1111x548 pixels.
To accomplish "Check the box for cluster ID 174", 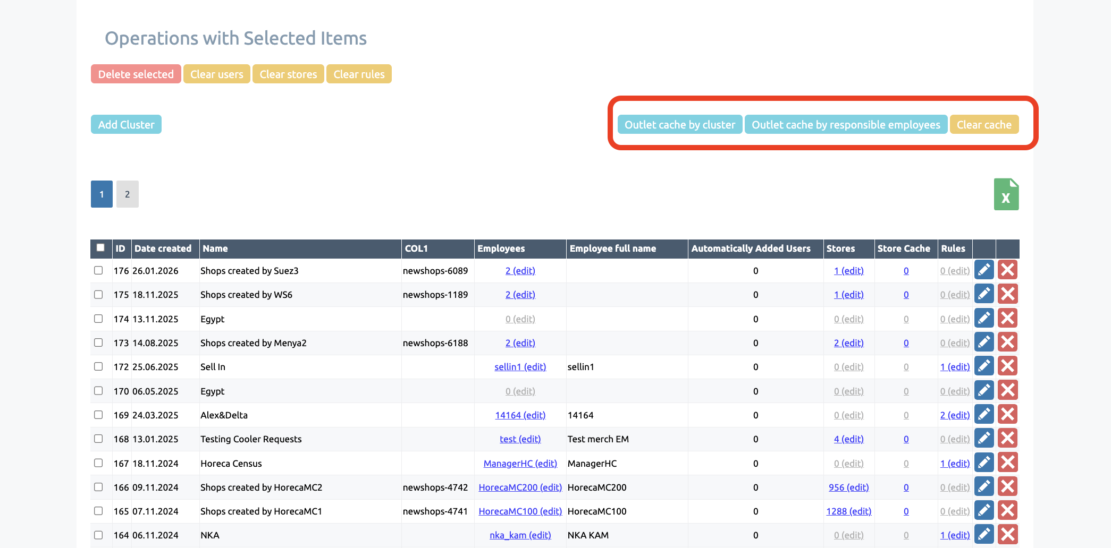I will coord(98,319).
